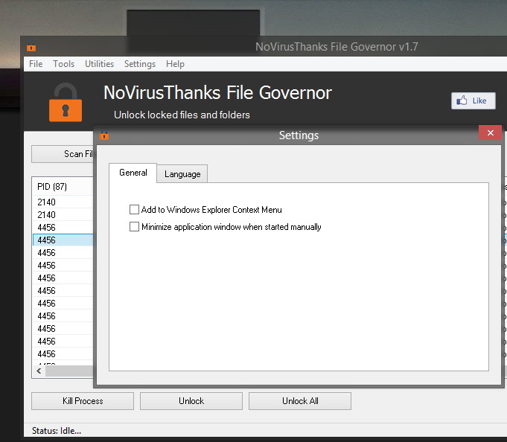Click the Status: Idle... status text

[57, 431]
